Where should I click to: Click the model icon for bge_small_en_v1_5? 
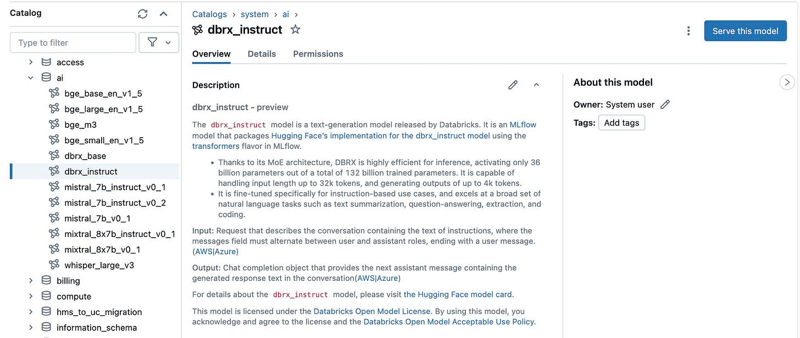pyautogui.click(x=54, y=140)
